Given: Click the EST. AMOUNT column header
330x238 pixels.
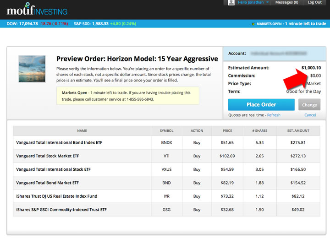Looking at the screenshot, I should tap(298, 130).
